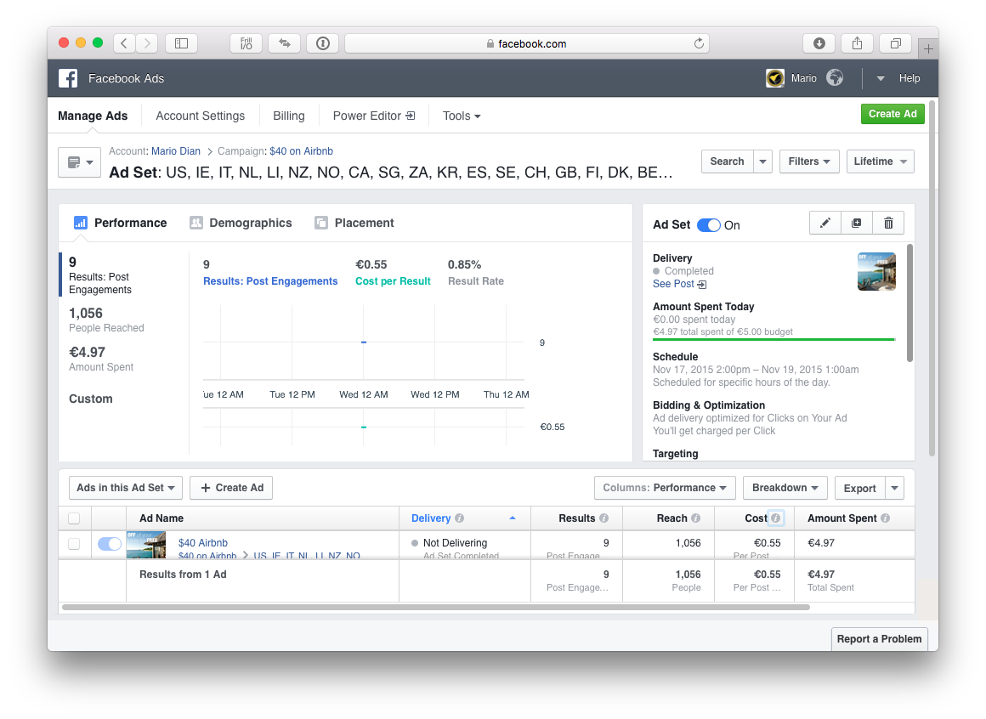The height and width of the screenshot is (719, 986).
Task: Click Mario's profile avatar icon
Action: click(774, 78)
